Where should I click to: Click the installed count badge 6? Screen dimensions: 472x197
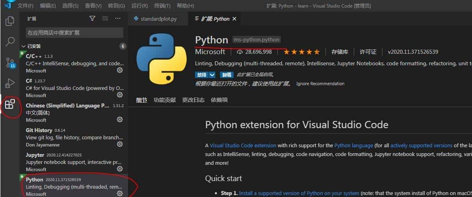[123, 46]
